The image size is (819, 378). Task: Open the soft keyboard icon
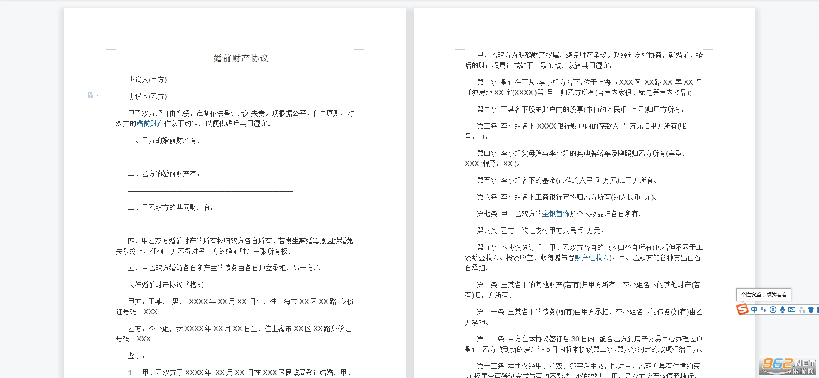tap(792, 310)
